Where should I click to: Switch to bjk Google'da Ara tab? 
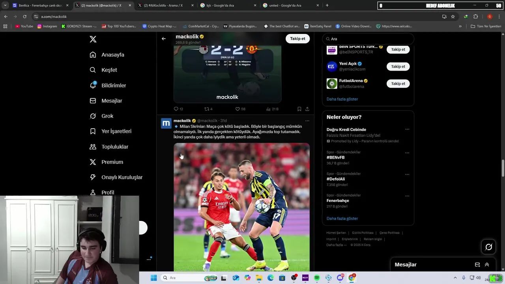click(228, 6)
